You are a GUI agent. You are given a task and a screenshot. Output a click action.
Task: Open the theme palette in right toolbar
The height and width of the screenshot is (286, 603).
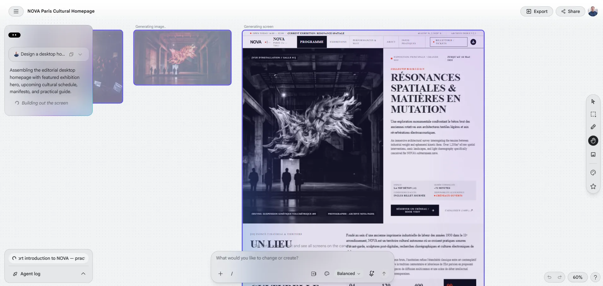tap(593, 173)
